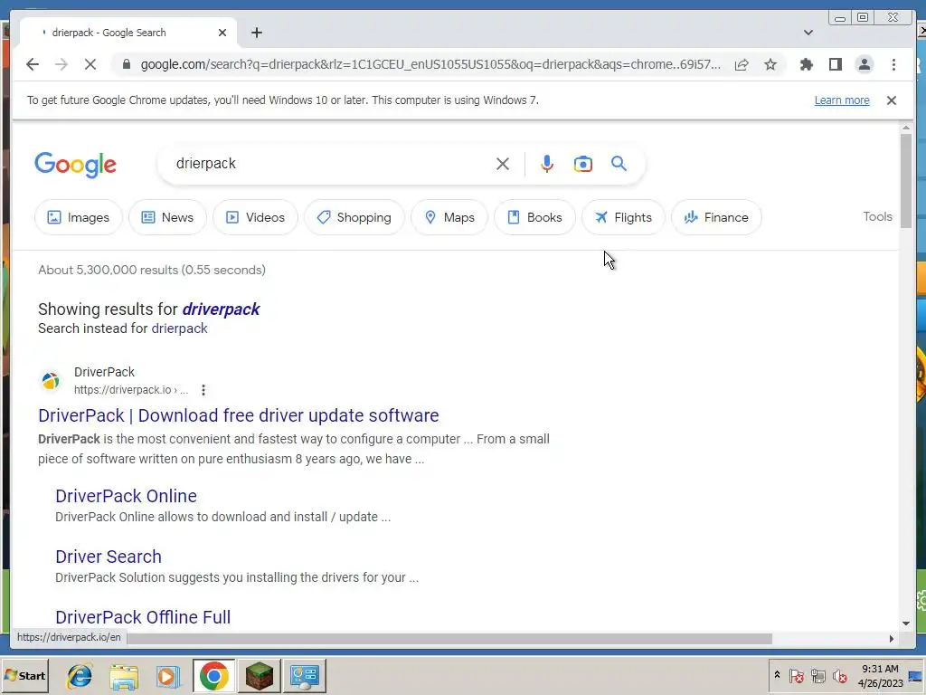Click the vertical scrollbar down arrow
Viewport: 926px width, 695px height.
tap(906, 624)
